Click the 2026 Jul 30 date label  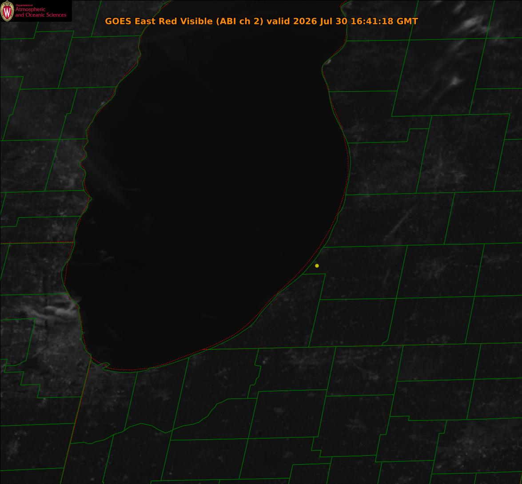click(321, 21)
